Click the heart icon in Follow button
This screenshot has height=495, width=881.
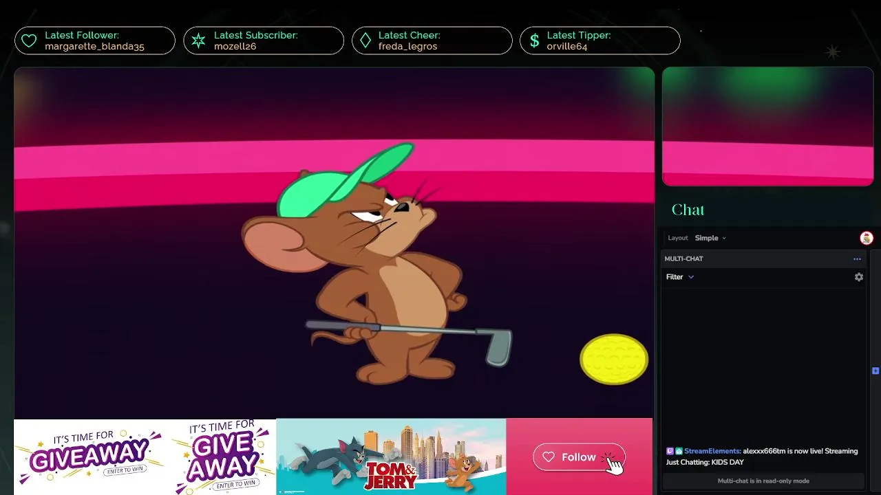(549, 457)
